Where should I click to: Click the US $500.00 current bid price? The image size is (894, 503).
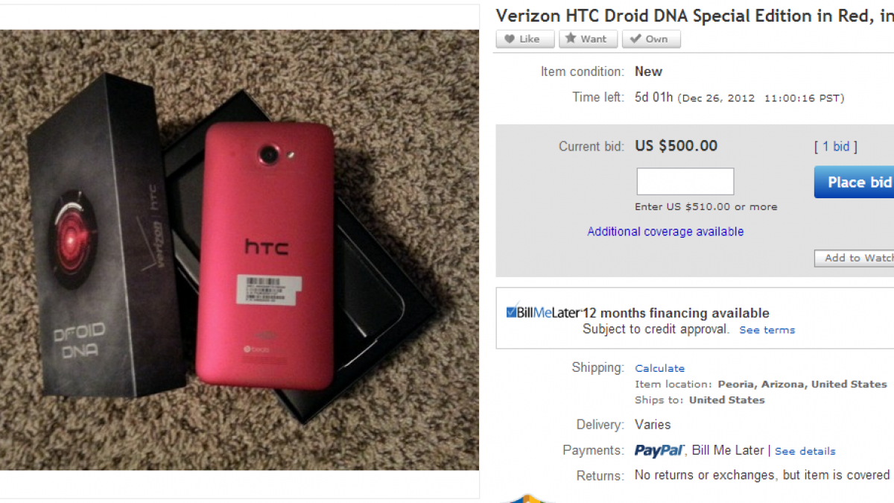pyautogui.click(x=676, y=146)
